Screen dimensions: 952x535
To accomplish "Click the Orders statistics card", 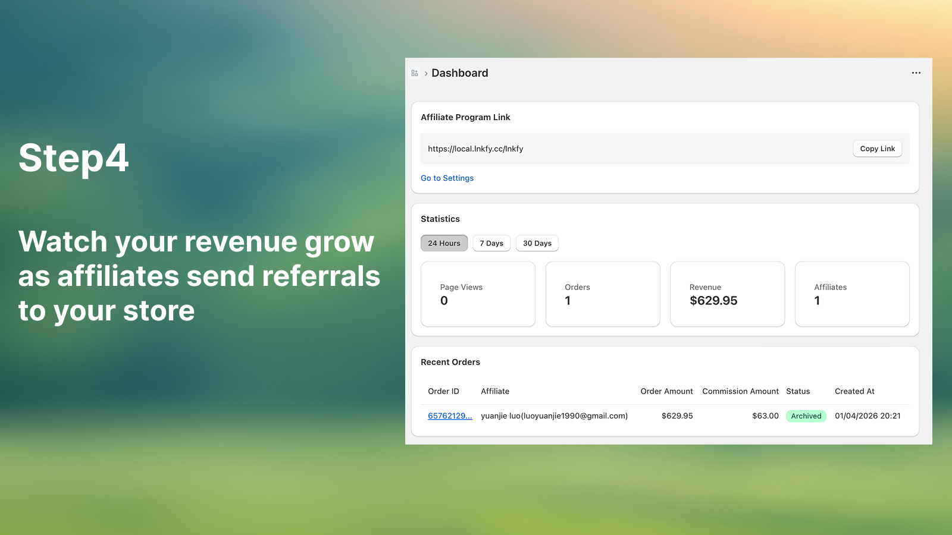I will tap(603, 294).
